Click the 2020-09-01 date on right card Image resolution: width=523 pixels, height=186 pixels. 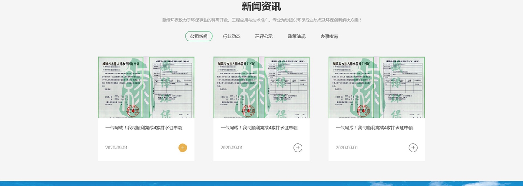click(x=346, y=148)
